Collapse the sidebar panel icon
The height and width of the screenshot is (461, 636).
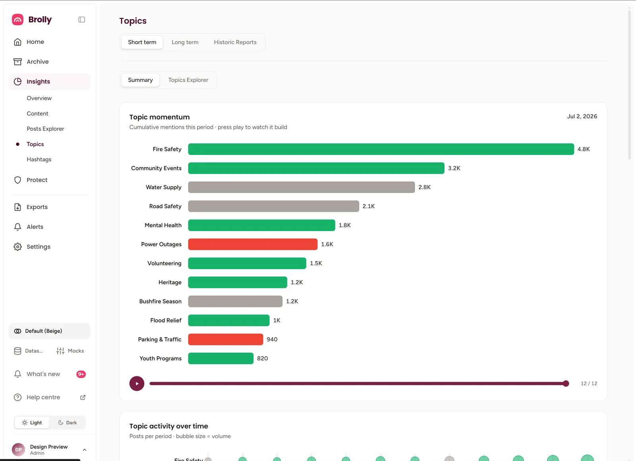81,19
